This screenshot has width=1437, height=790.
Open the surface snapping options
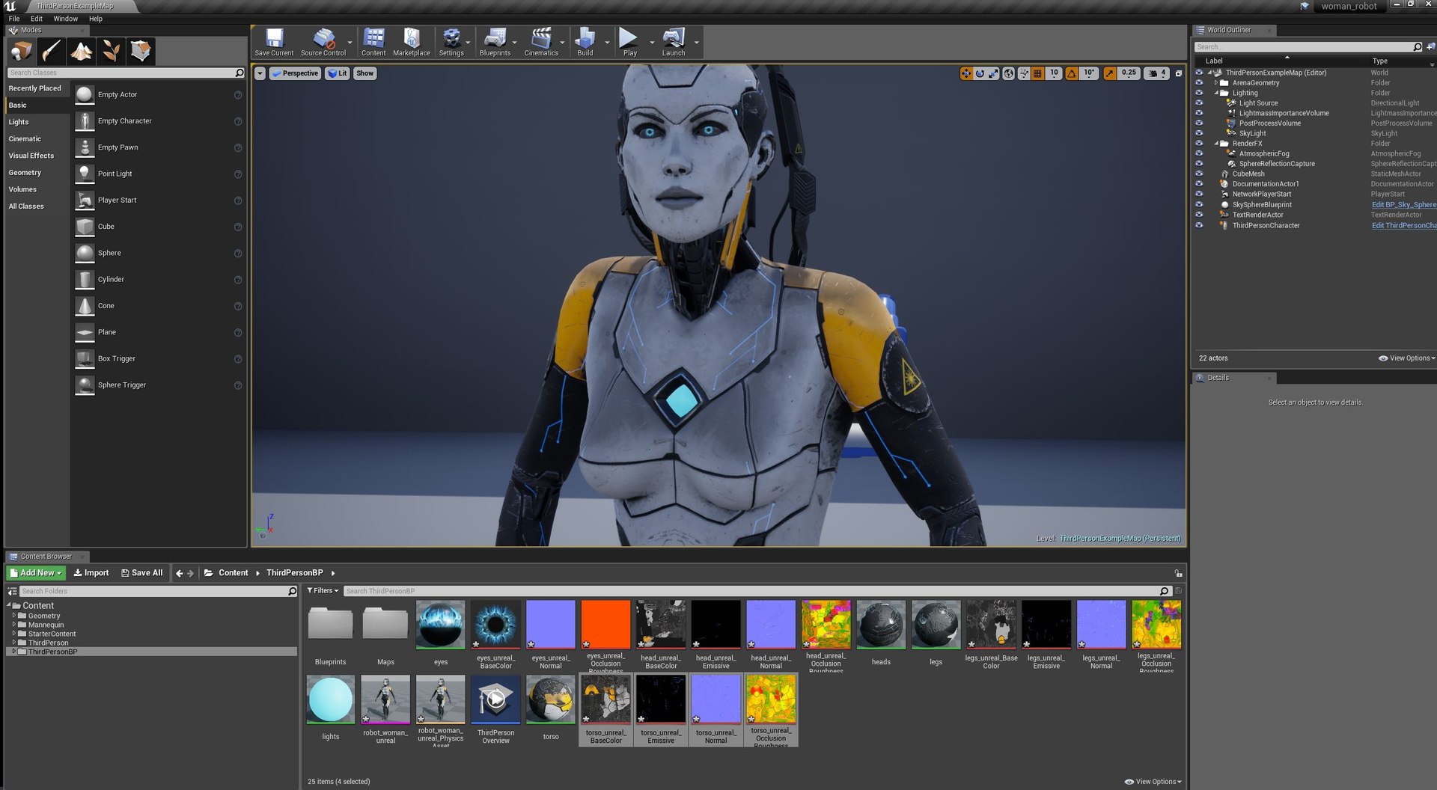click(1024, 73)
